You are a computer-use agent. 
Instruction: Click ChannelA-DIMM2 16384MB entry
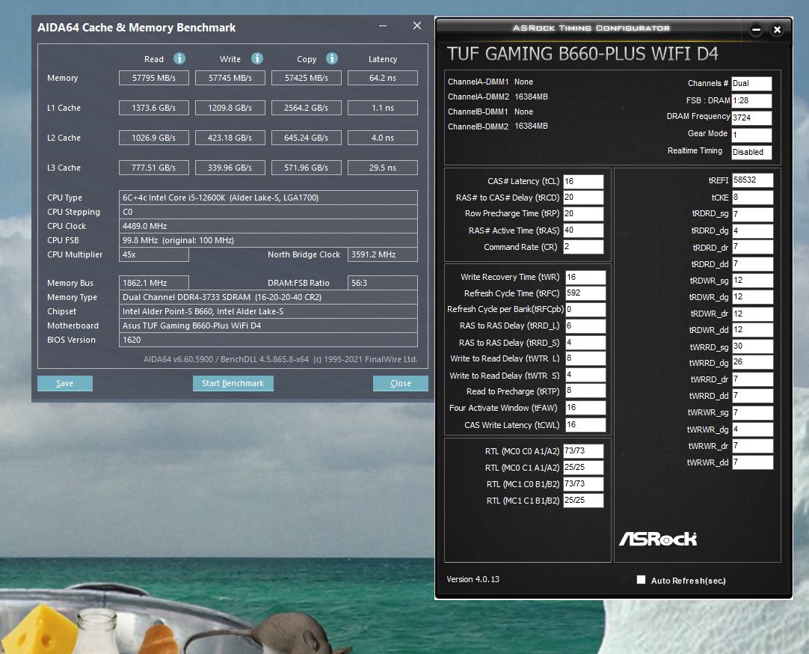click(498, 97)
